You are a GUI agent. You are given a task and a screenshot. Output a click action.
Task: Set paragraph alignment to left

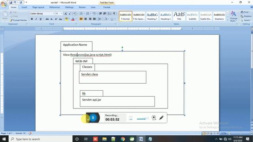click(x=81, y=19)
